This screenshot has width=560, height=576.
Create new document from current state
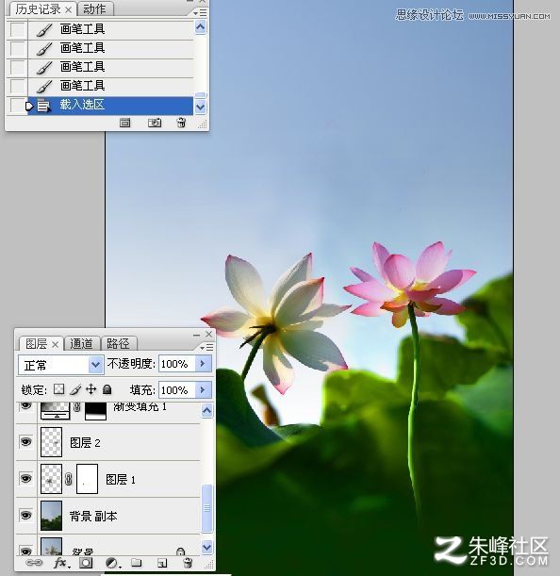coord(125,123)
